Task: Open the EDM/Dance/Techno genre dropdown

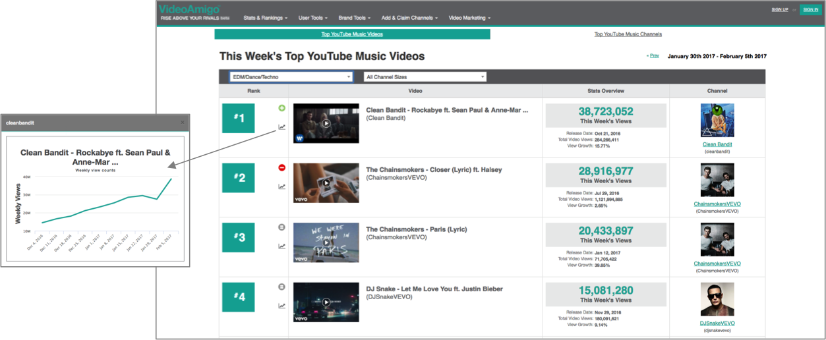Action: tap(291, 77)
